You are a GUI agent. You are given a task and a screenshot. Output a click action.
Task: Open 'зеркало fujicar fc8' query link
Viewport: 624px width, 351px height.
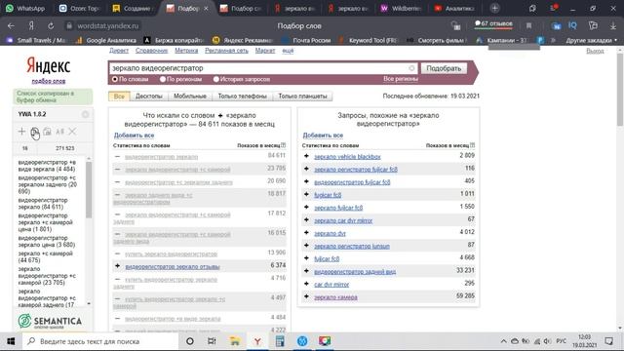(338, 208)
